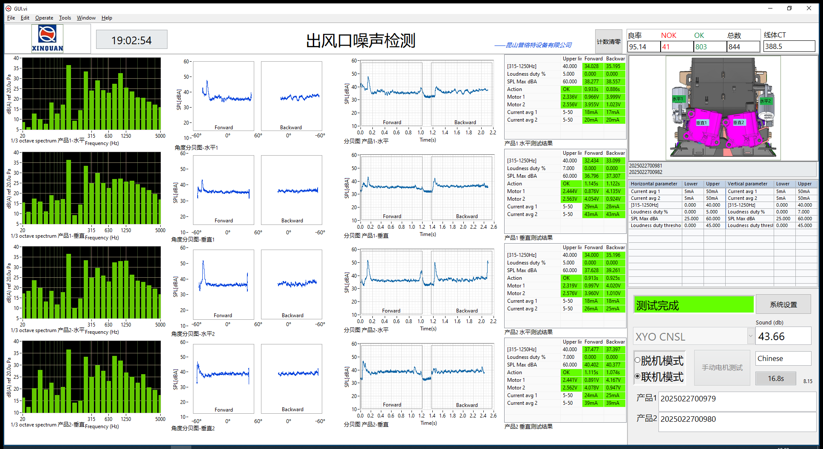Expand the XYO CNSL dropdown arrow
The height and width of the screenshot is (449, 823).
point(750,336)
